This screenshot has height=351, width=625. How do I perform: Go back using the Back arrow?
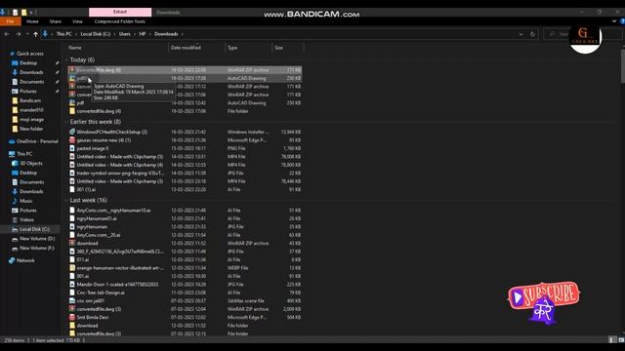(7, 34)
